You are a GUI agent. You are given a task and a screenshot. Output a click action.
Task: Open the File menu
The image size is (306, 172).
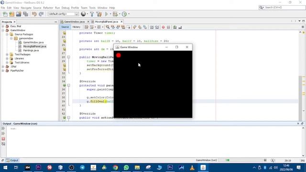(3, 8)
